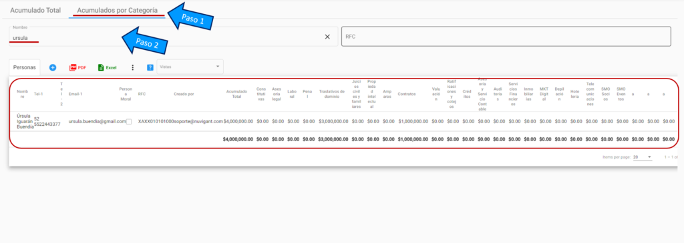Expand the Vistas dropdown
The height and width of the screenshot is (243, 684).
click(x=190, y=67)
